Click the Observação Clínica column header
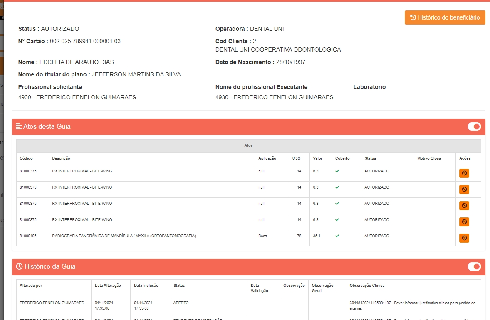 [x=367, y=286]
